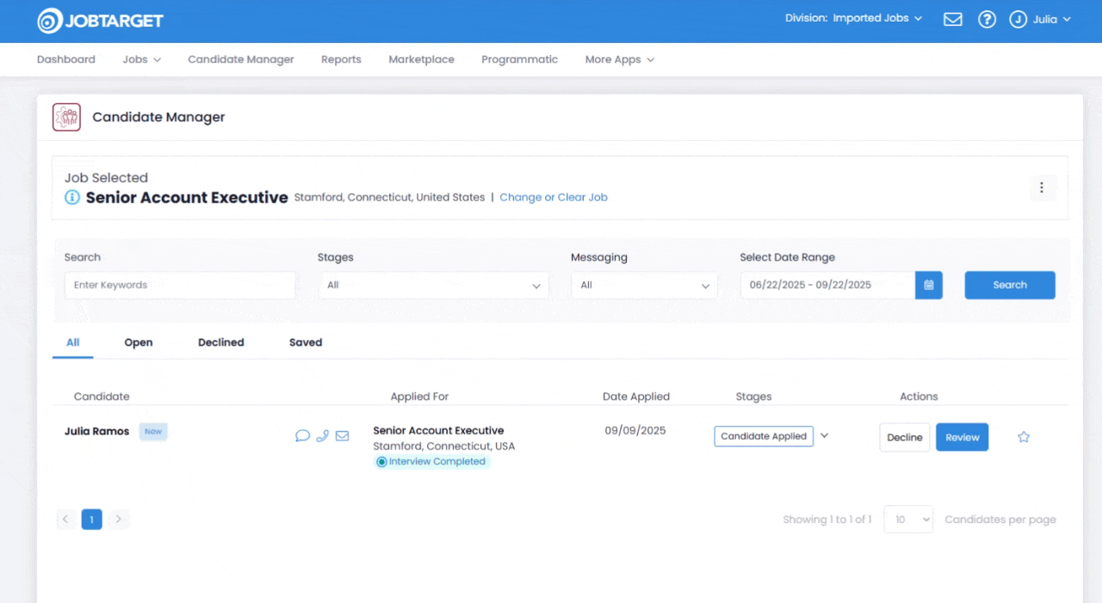Open the Messaging filter dropdown
Screen dimensions: 1102x603
(x=644, y=286)
